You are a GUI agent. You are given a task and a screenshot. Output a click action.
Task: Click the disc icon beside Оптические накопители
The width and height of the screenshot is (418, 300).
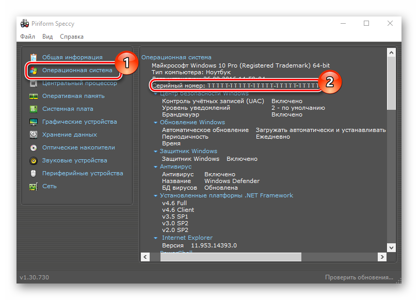pos(34,148)
